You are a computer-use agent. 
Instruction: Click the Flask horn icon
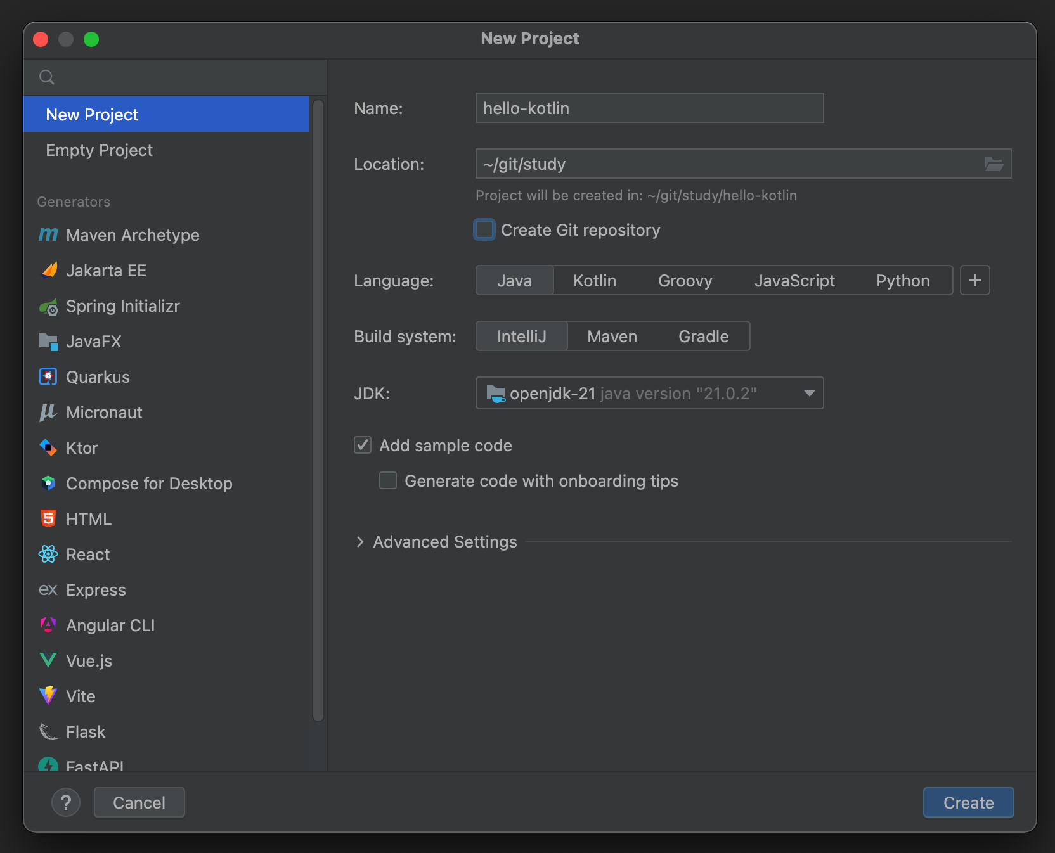point(48,732)
